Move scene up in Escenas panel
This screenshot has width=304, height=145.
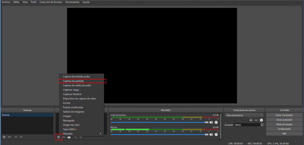click(16, 137)
